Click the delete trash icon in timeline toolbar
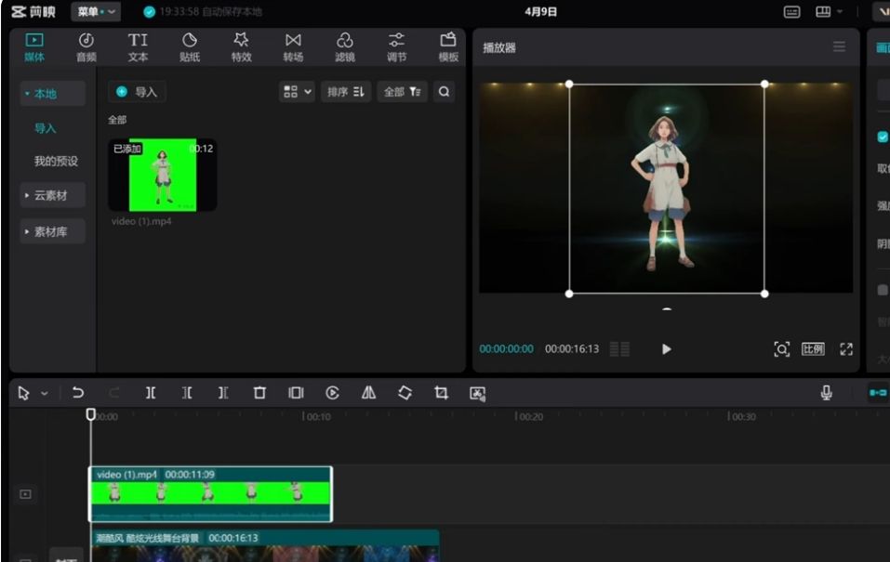The height and width of the screenshot is (562, 890). pyautogui.click(x=259, y=393)
